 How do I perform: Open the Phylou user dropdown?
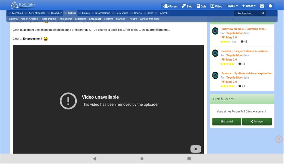pos(232,6)
